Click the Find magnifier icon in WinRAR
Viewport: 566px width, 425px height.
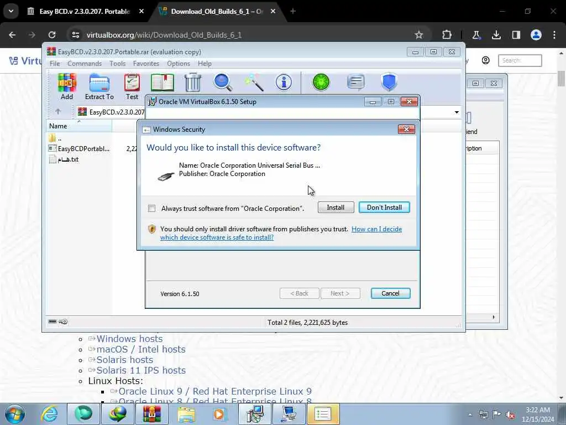click(x=223, y=83)
